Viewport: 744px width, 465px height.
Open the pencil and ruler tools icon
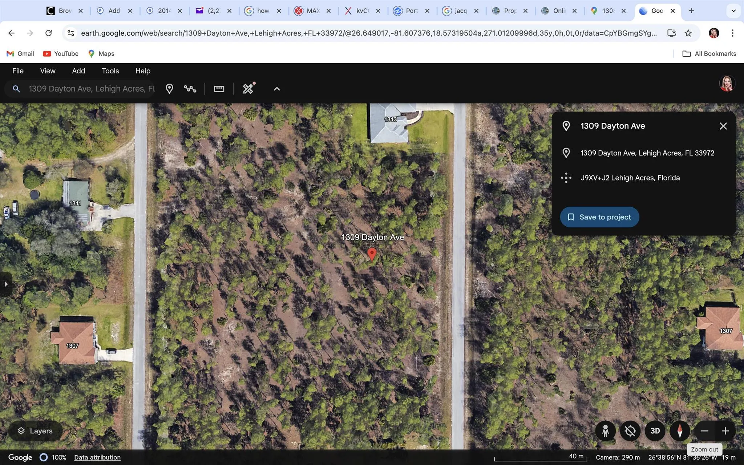(248, 88)
